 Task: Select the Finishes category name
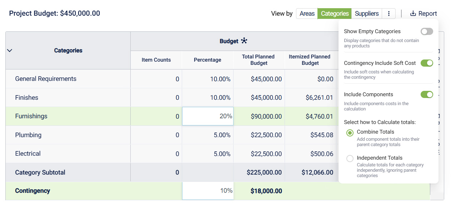(x=27, y=98)
